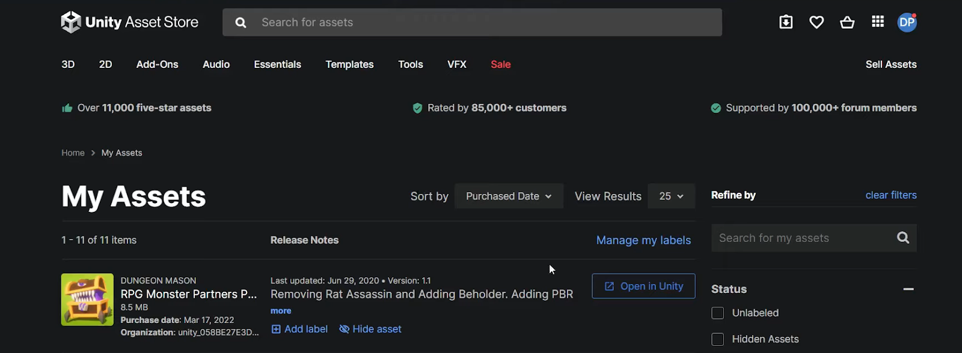Viewport: 962px width, 353px height.
Task: Go to the Sale menu item
Action: point(500,64)
